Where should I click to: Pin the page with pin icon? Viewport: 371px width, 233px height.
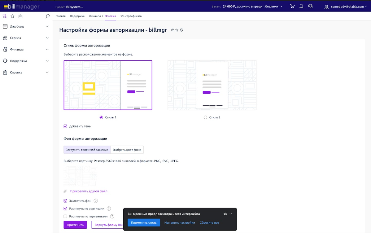(172, 30)
